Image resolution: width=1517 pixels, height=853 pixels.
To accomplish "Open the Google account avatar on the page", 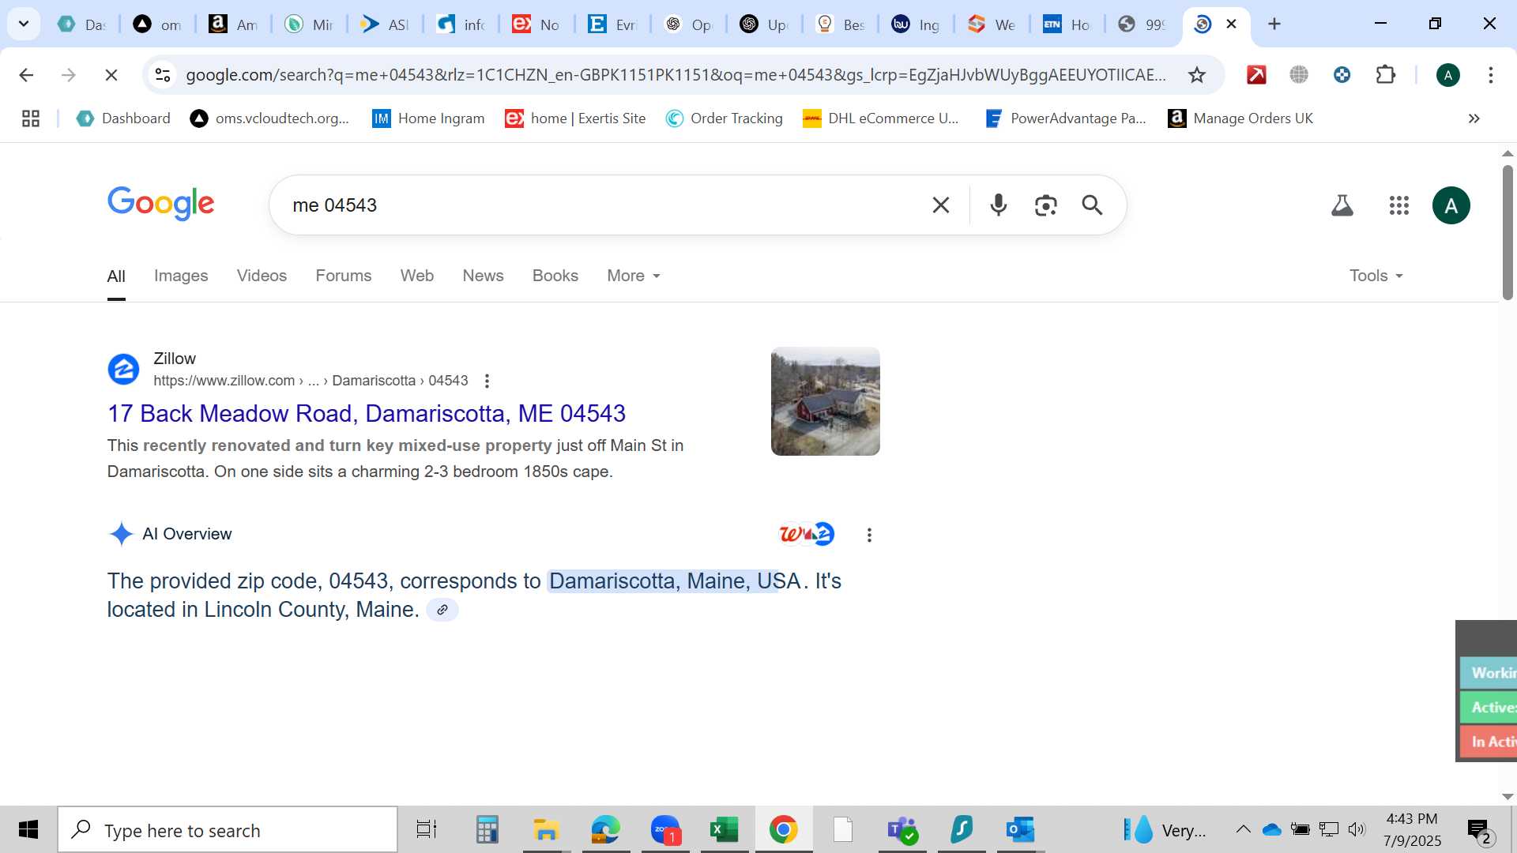I will [1451, 205].
